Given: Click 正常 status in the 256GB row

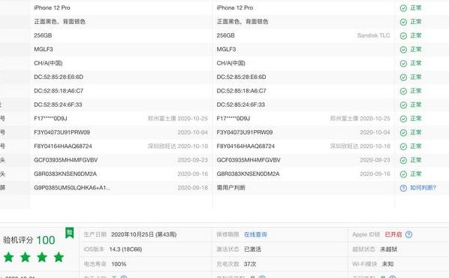Looking at the screenshot, I should click(416, 35).
